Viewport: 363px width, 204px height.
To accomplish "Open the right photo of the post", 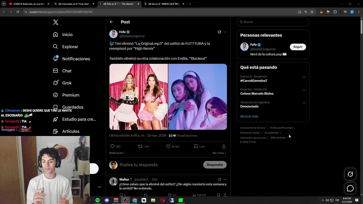I will (198, 97).
